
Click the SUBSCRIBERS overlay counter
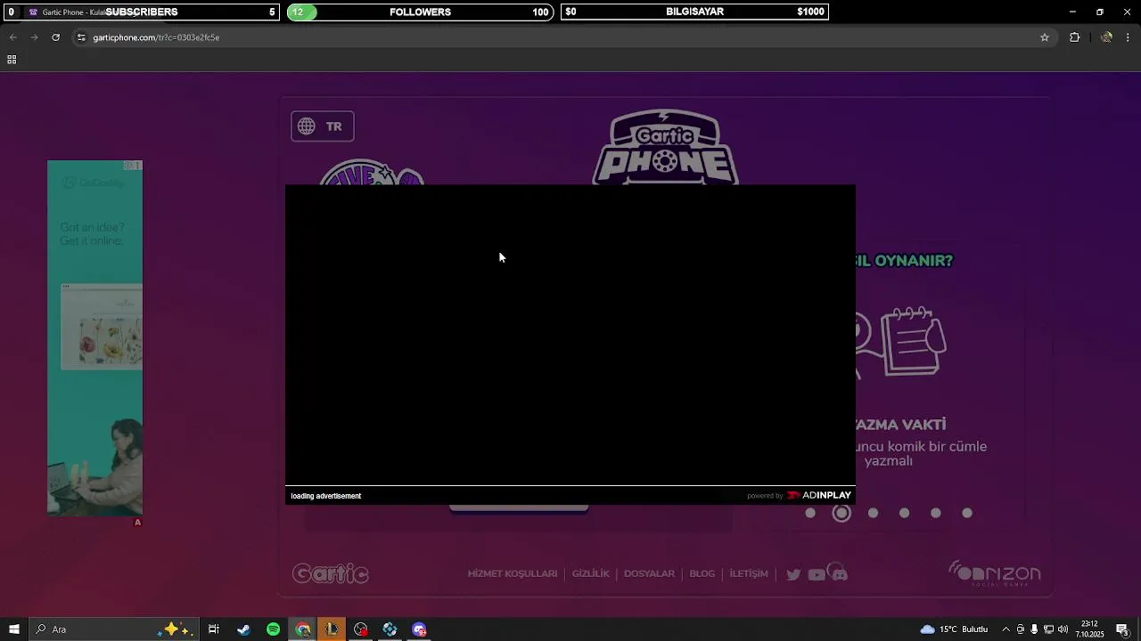click(142, 12)
